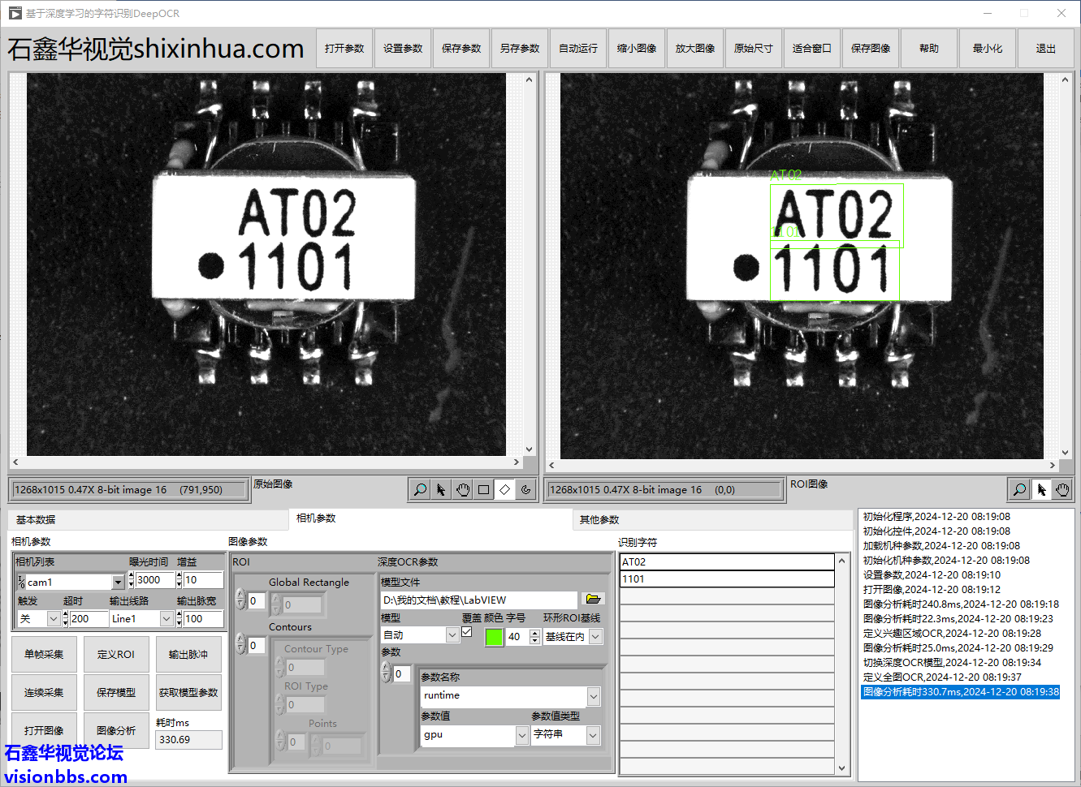Choose the rectangle ROI drawing tool
This screenshot has width=1081, height=787.
[x=483, y=489]
